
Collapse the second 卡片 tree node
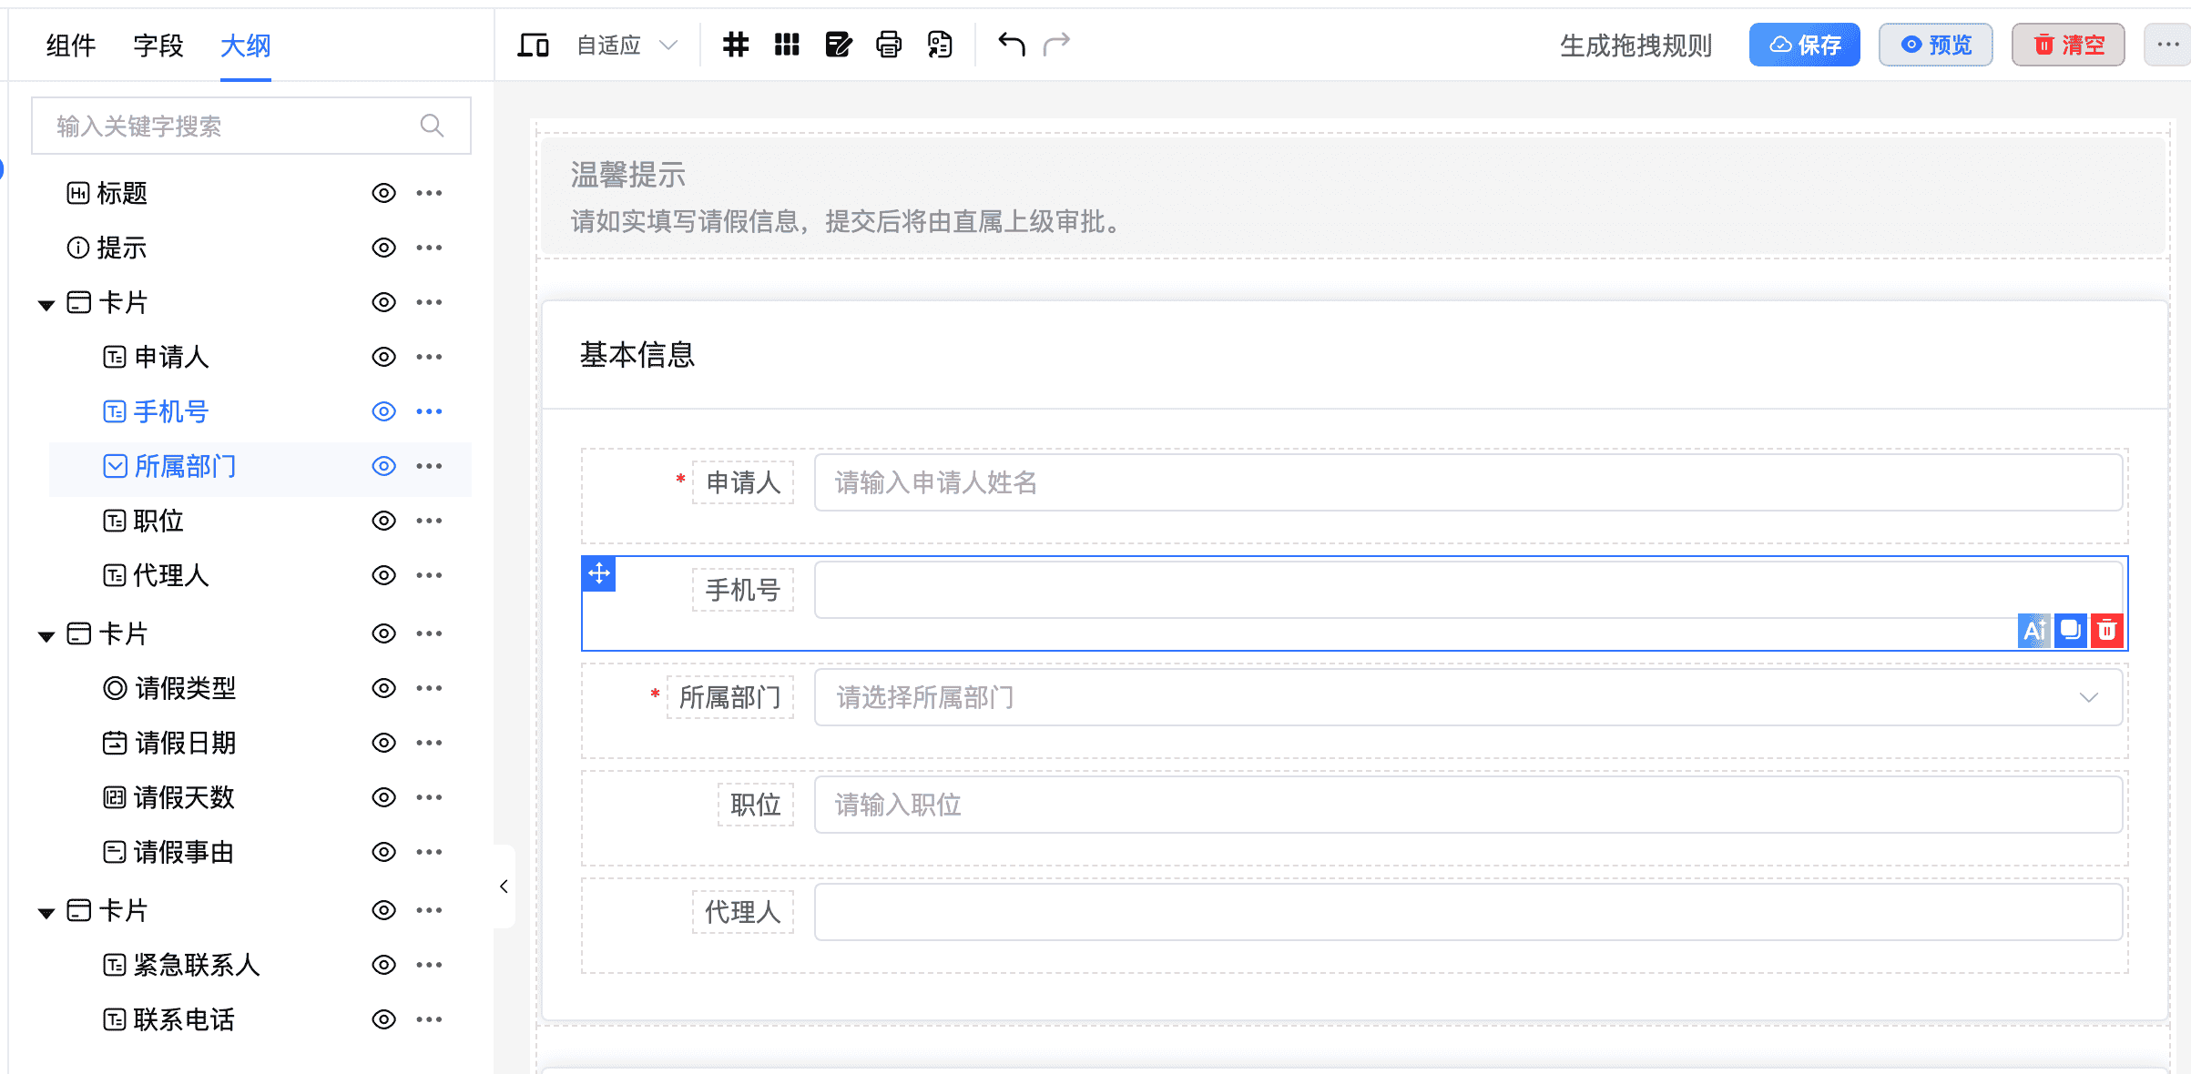click(x=46, y=635)
